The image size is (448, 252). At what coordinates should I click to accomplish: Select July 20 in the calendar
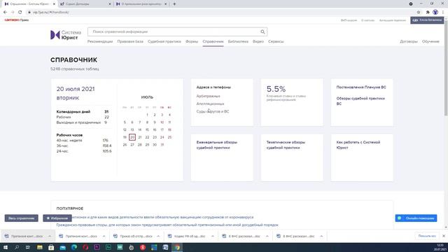tap(132, 137)
